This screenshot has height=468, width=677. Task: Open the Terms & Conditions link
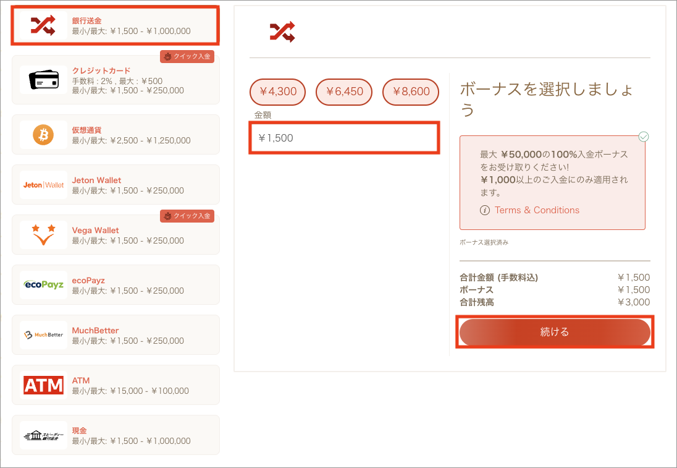pos(537,210)
